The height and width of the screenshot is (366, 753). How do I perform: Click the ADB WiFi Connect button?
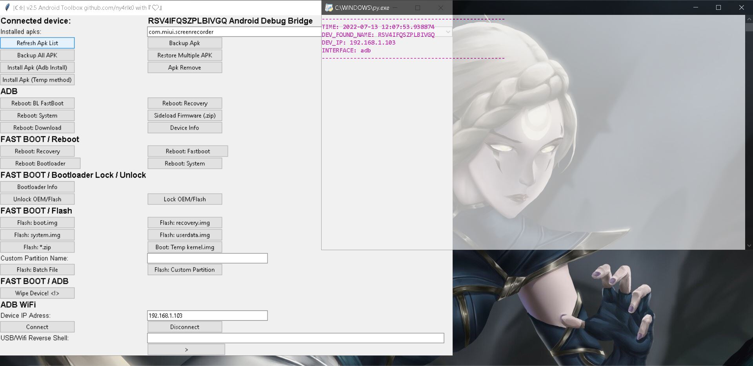tap(37, 327)
